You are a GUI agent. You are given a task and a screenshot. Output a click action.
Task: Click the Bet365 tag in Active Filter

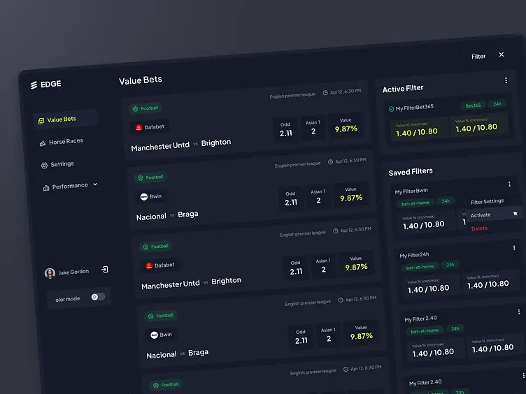pyautogui.click(x=473, y=105)
